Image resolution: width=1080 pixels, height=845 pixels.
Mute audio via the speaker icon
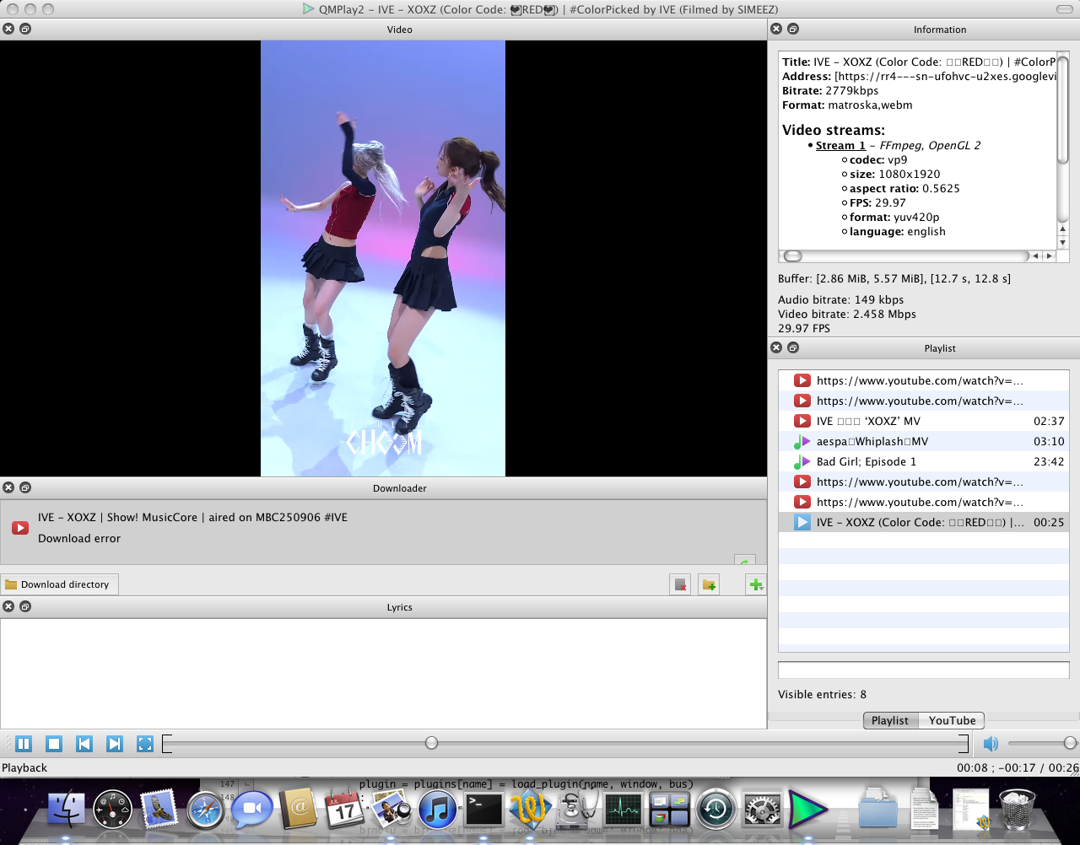click(991, 743)
